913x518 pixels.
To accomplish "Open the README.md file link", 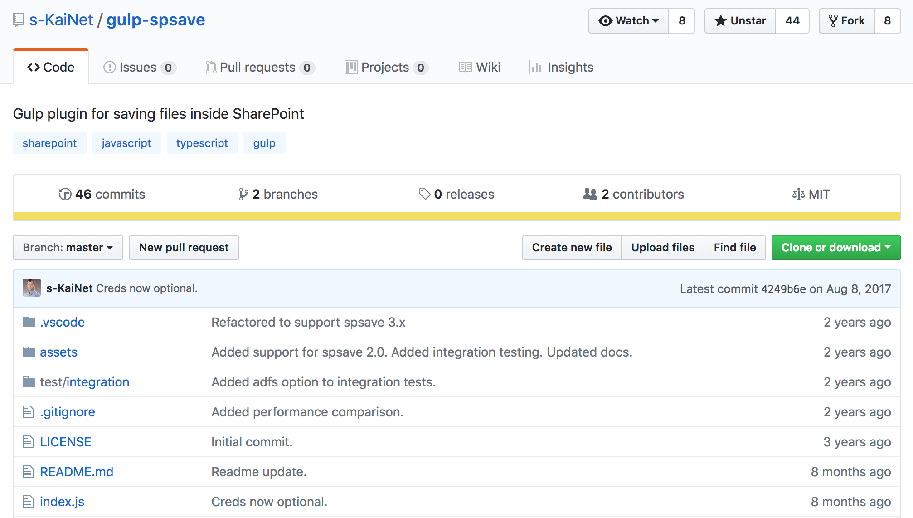I will pos(77,472).
